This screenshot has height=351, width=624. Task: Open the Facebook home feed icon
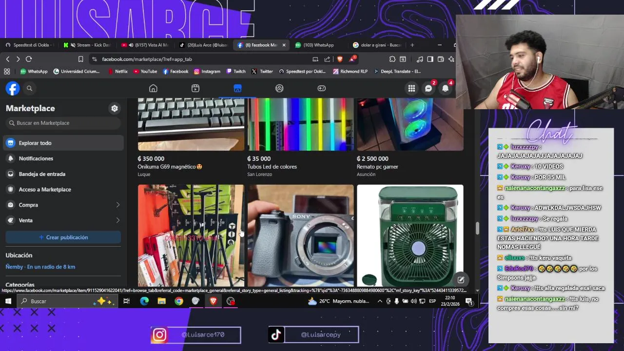(153, 88)
